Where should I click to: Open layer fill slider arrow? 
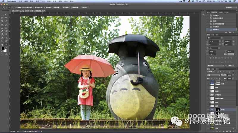(x=233, y=79)
